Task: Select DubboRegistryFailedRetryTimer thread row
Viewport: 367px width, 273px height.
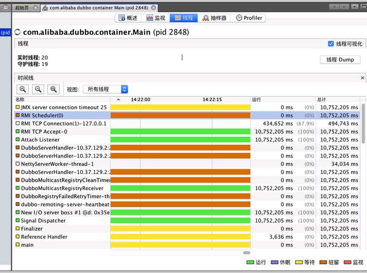Action: tap(187, 196)
